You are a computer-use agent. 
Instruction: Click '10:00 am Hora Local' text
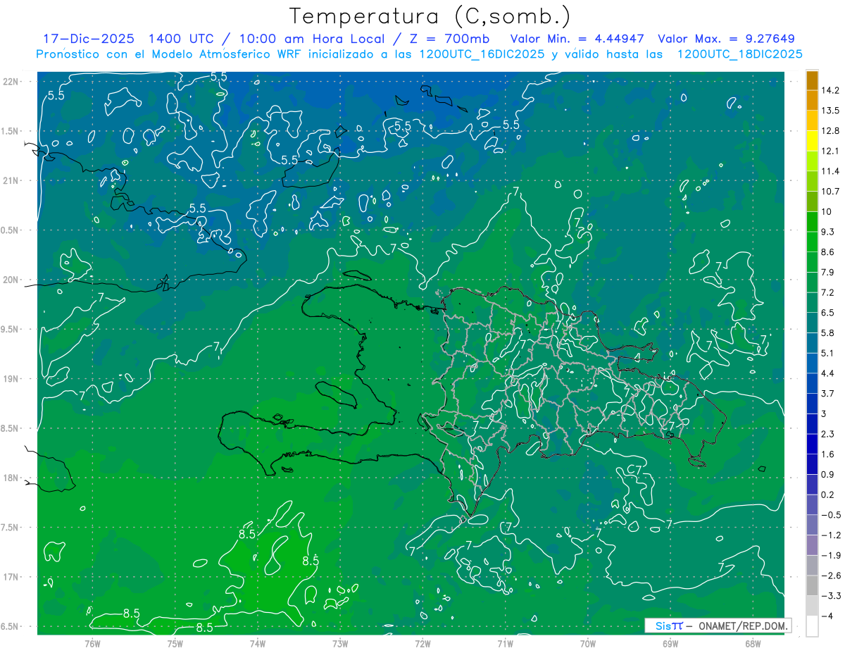point(313,39)
